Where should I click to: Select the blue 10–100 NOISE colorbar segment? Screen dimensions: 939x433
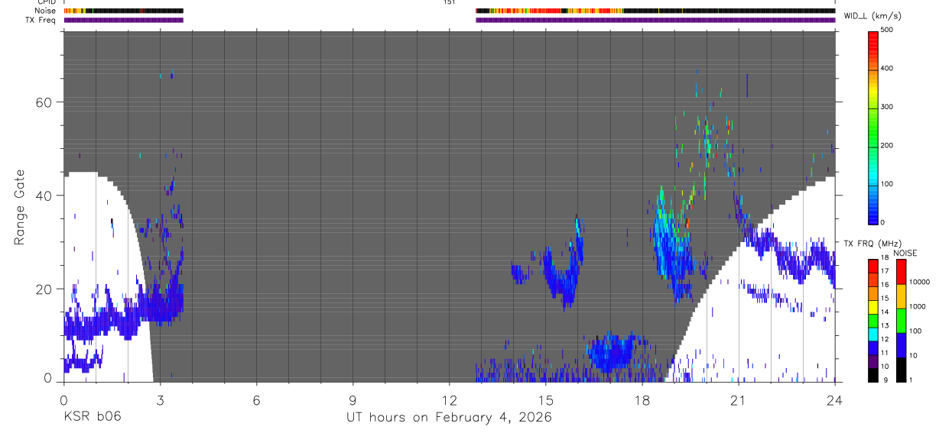coord(901,345)
